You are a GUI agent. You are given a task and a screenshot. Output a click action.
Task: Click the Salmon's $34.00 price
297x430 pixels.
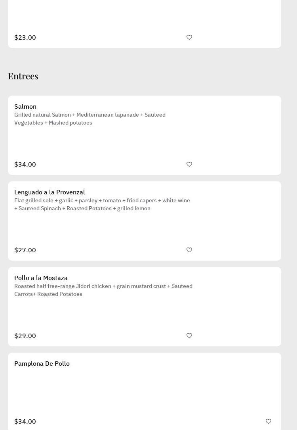coord(25,164)
